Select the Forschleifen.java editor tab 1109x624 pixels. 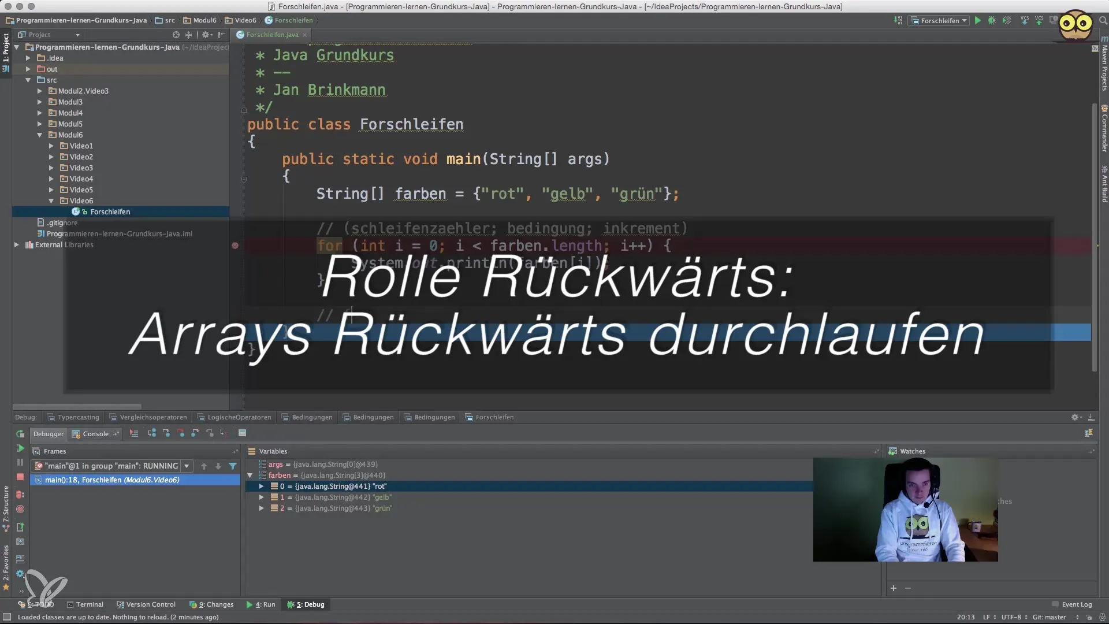click(272, 35)
